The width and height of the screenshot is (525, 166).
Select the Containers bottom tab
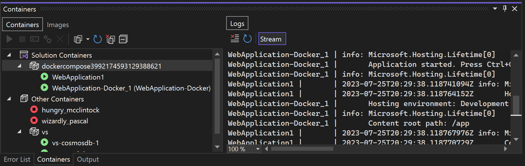tap(54, 159)
